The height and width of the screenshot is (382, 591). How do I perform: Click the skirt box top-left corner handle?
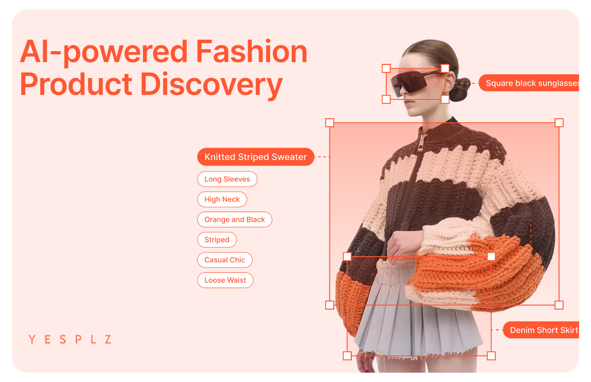pos(347,257)
